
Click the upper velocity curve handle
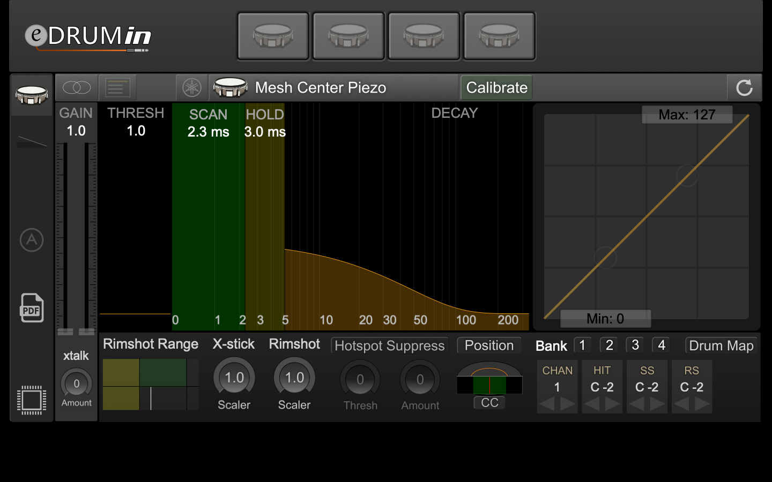(x=687, y=175)
